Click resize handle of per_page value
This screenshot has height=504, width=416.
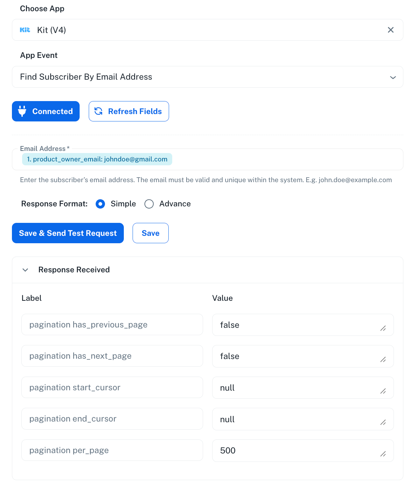[383, 454]
